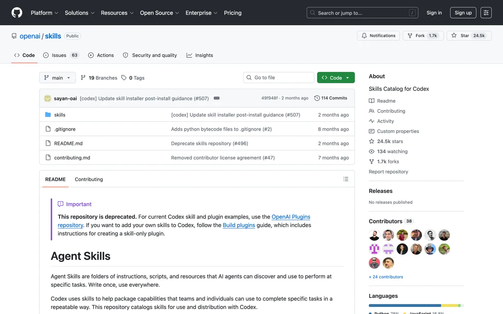Expand the Open Source menu
This screenshot has width=503, height=314.
[160, 13]
